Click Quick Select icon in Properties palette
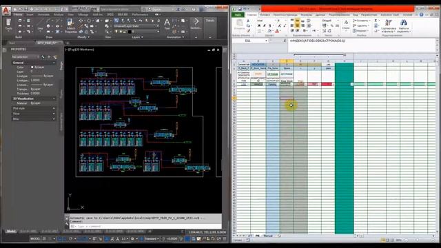The image size is (441, 248). tap(54, 57)
